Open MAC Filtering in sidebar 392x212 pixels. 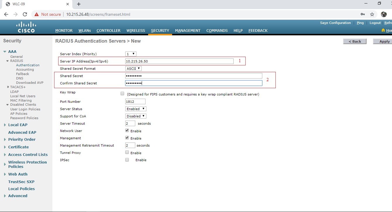click(x=21, y=100)
